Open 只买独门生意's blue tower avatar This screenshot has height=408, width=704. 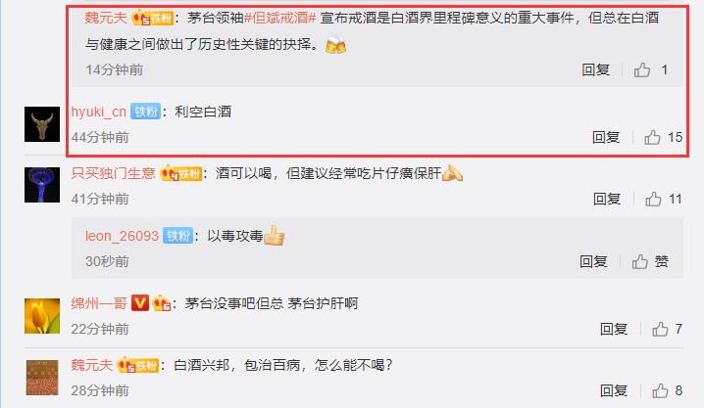tap(42, 185)
